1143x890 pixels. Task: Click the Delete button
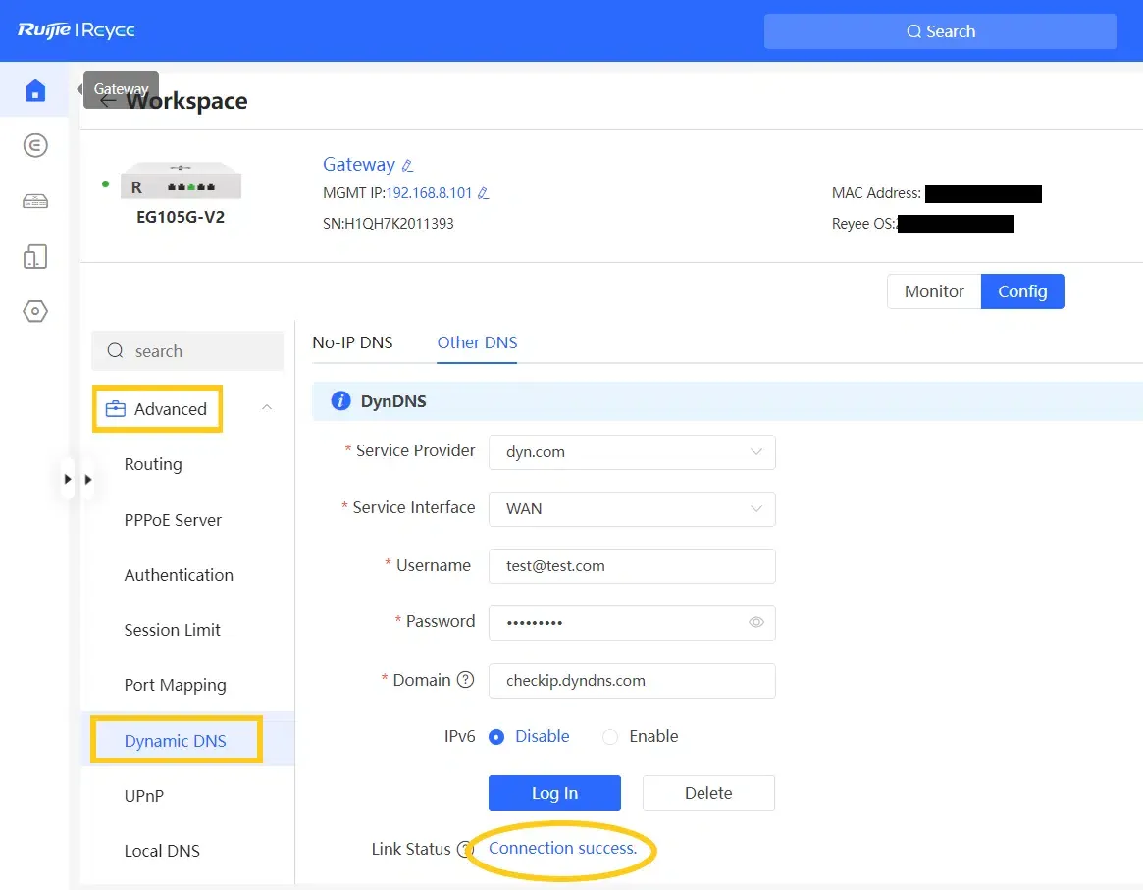708,793
